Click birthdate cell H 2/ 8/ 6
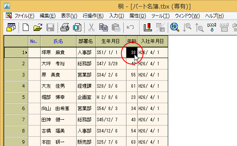The width and height of the screenshot is (237, 146). point(111,97)
